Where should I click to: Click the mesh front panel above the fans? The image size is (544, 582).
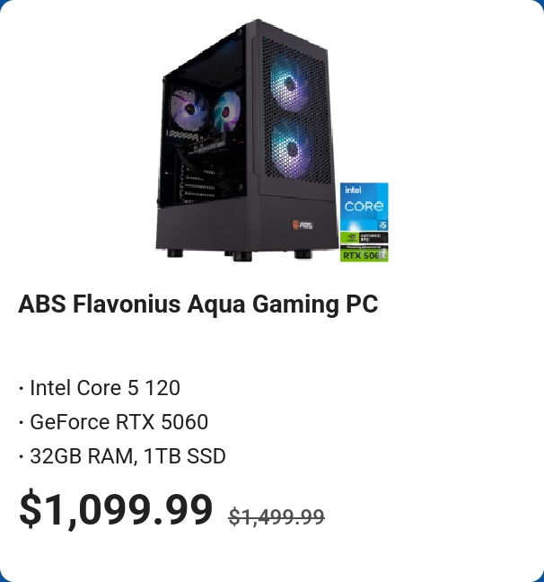tap(292, 52)
